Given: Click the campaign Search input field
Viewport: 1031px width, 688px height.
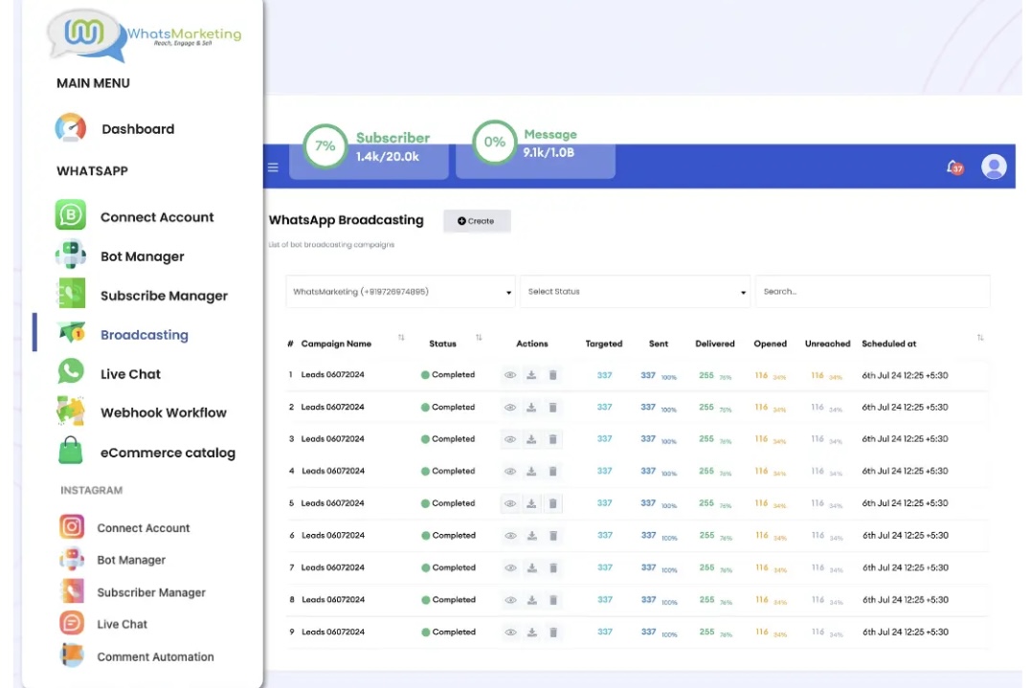Looking at the screenshot, I should (x=871, y=292).
